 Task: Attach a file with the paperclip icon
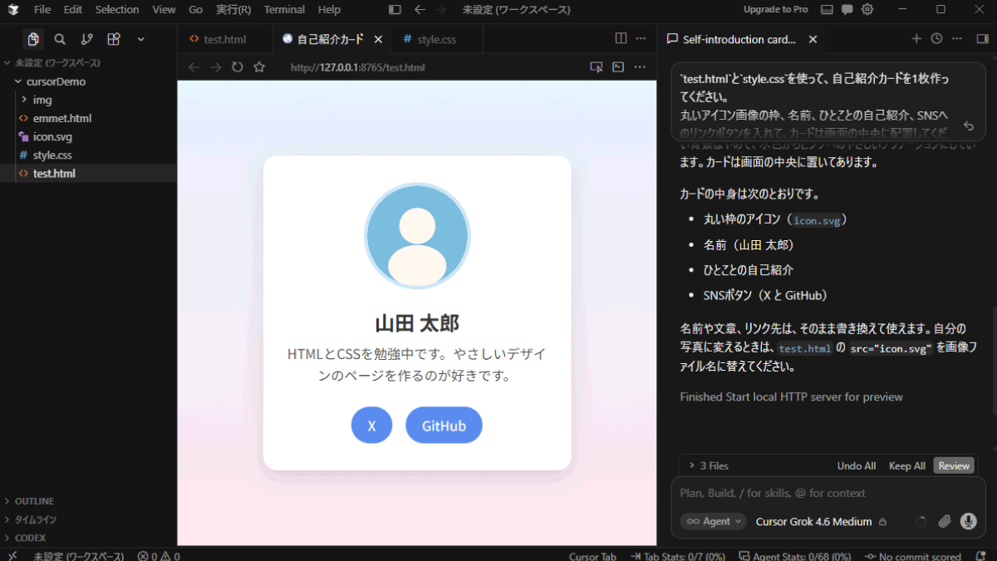coord(945,521)
